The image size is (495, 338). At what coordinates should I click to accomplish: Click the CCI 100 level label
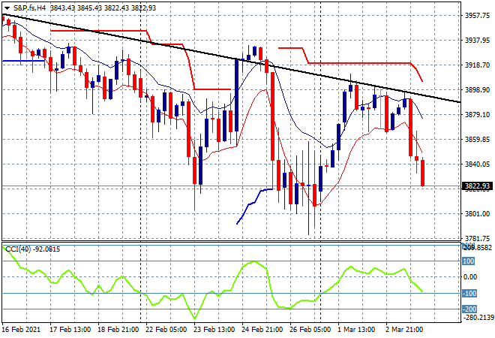click(x=469, y=261)
